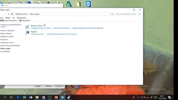Open the Edición menu

click(8, 18)
